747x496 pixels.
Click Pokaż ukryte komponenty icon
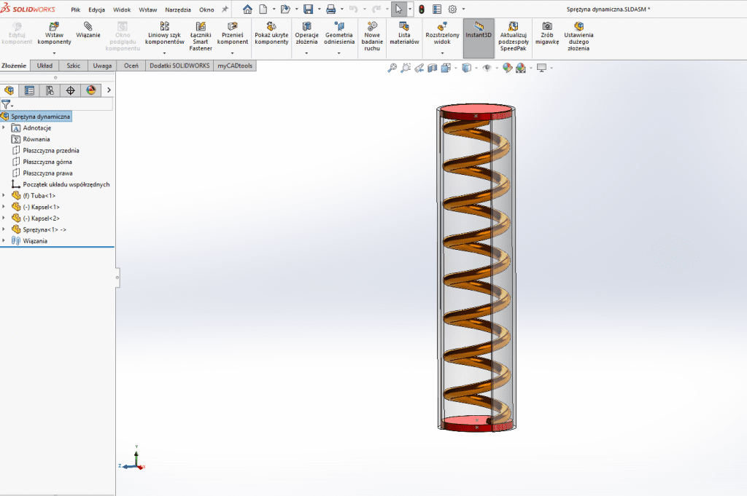pos(271,26)
